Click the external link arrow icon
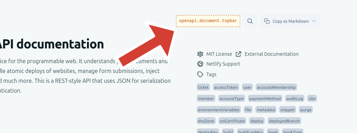 click(x=238, y=54)
